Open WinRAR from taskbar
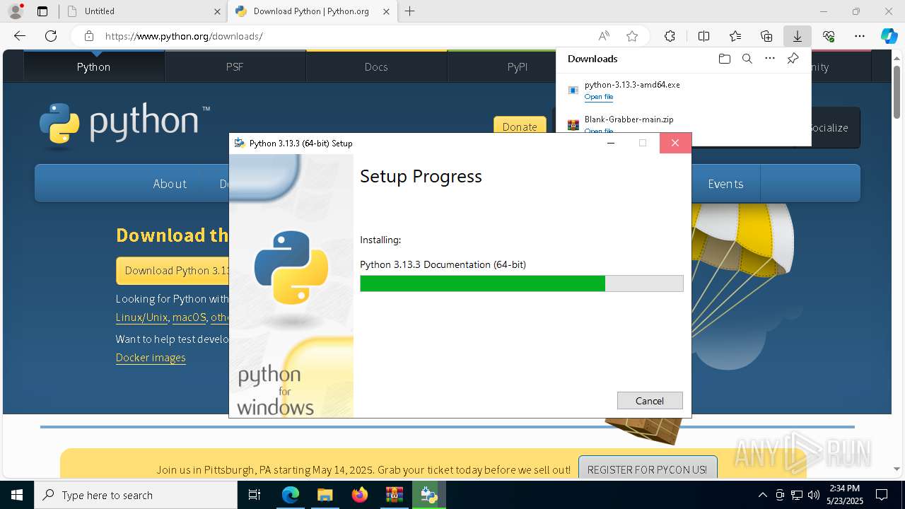The height and width of the screenshot is (509, 905). click(x=394, y=495)
